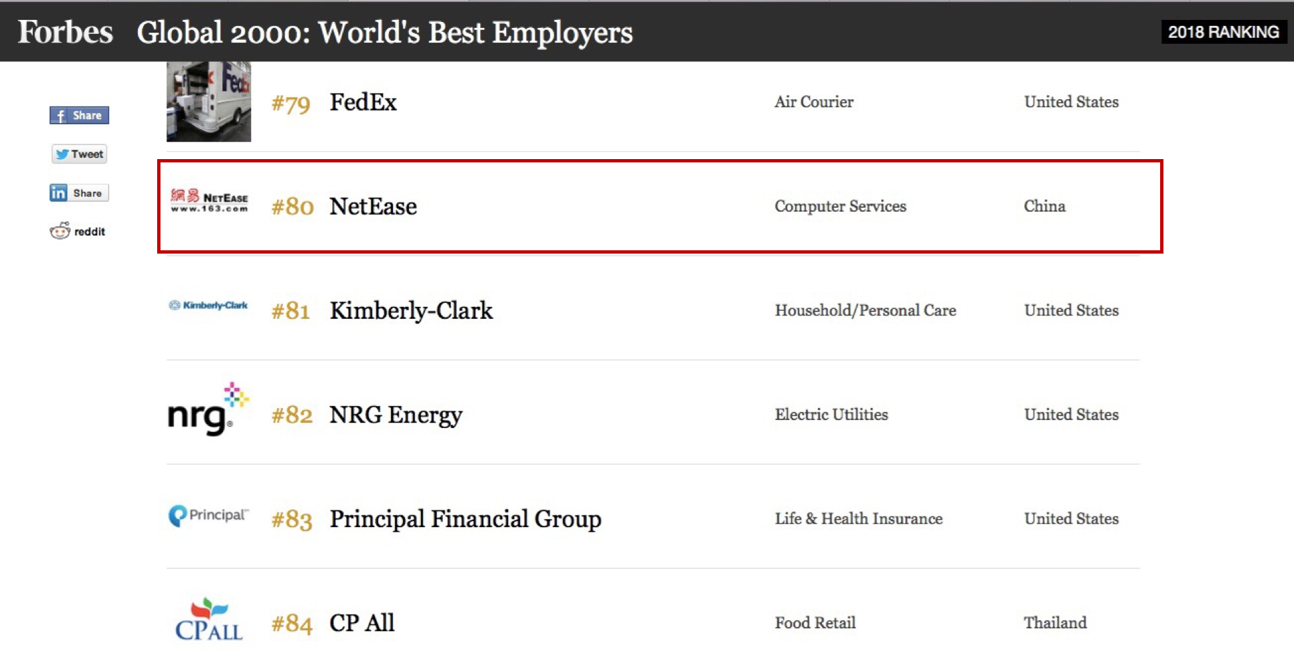Screen dimensions: 1294x663
Task: Click the #80 rank number
Action: tap(292, 206)
